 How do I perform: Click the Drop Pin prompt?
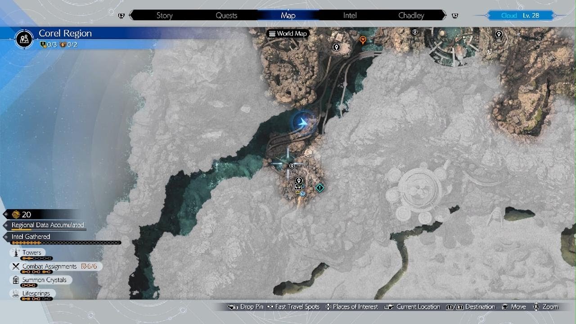point(246,307)
